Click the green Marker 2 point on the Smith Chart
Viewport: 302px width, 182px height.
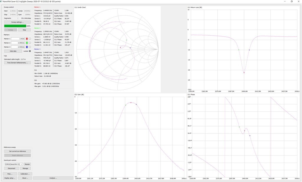127,40
